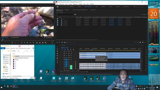Toggle nest-as-sequence insert button in timeline

(x=62, y=49)
